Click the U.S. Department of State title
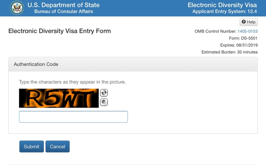Screen dimensions: 266x165 click(x=63, y=5)
